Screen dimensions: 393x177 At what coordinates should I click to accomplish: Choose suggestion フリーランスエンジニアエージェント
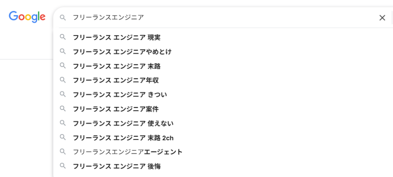coord(127,152)
